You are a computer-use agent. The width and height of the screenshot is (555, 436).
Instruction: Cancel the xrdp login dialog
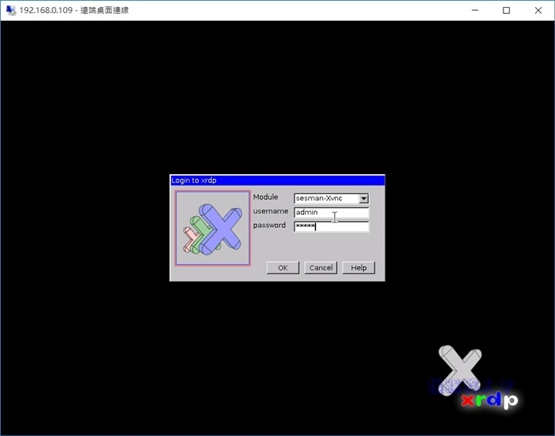pos(321,267)
